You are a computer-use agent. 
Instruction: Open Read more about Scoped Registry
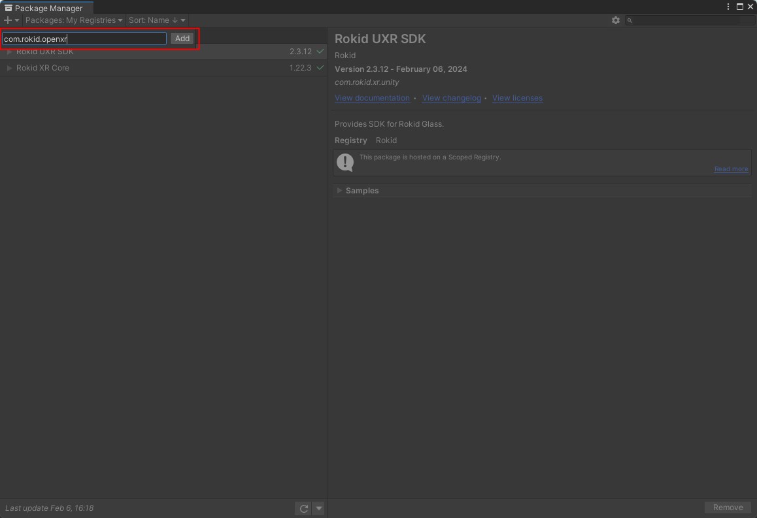[x=731, y=169]
